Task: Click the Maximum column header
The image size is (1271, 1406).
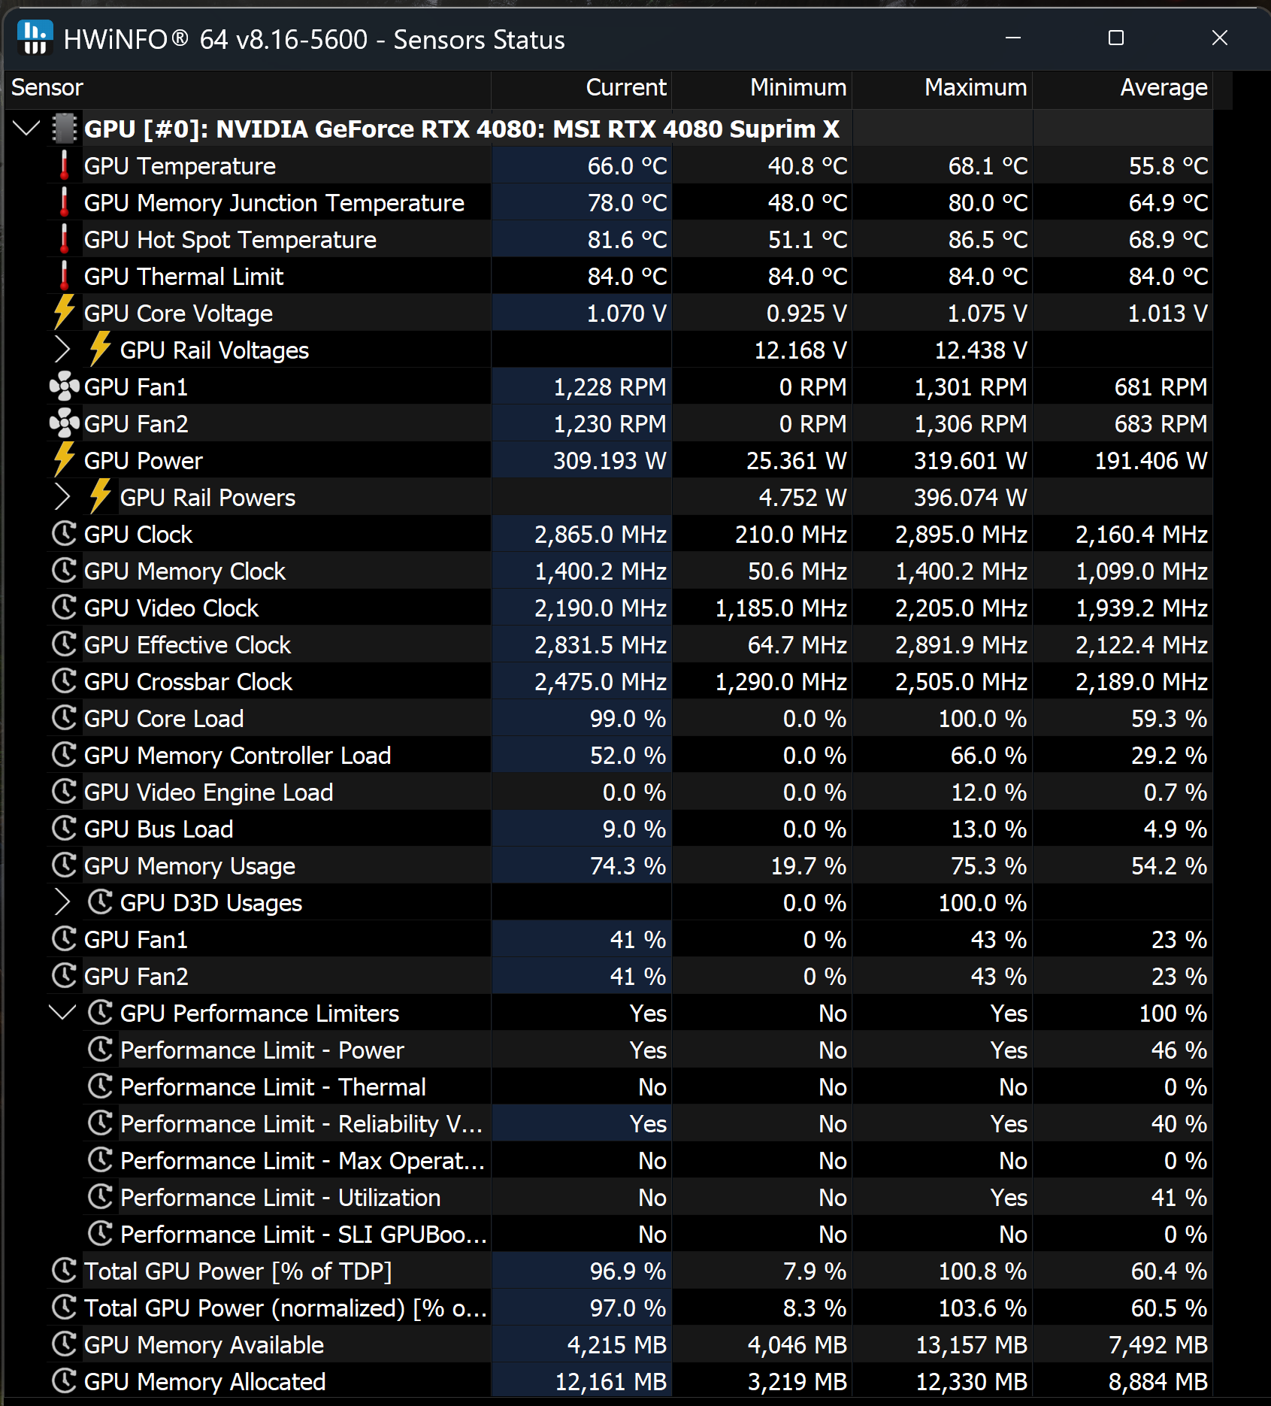Action: pos(943,88)
